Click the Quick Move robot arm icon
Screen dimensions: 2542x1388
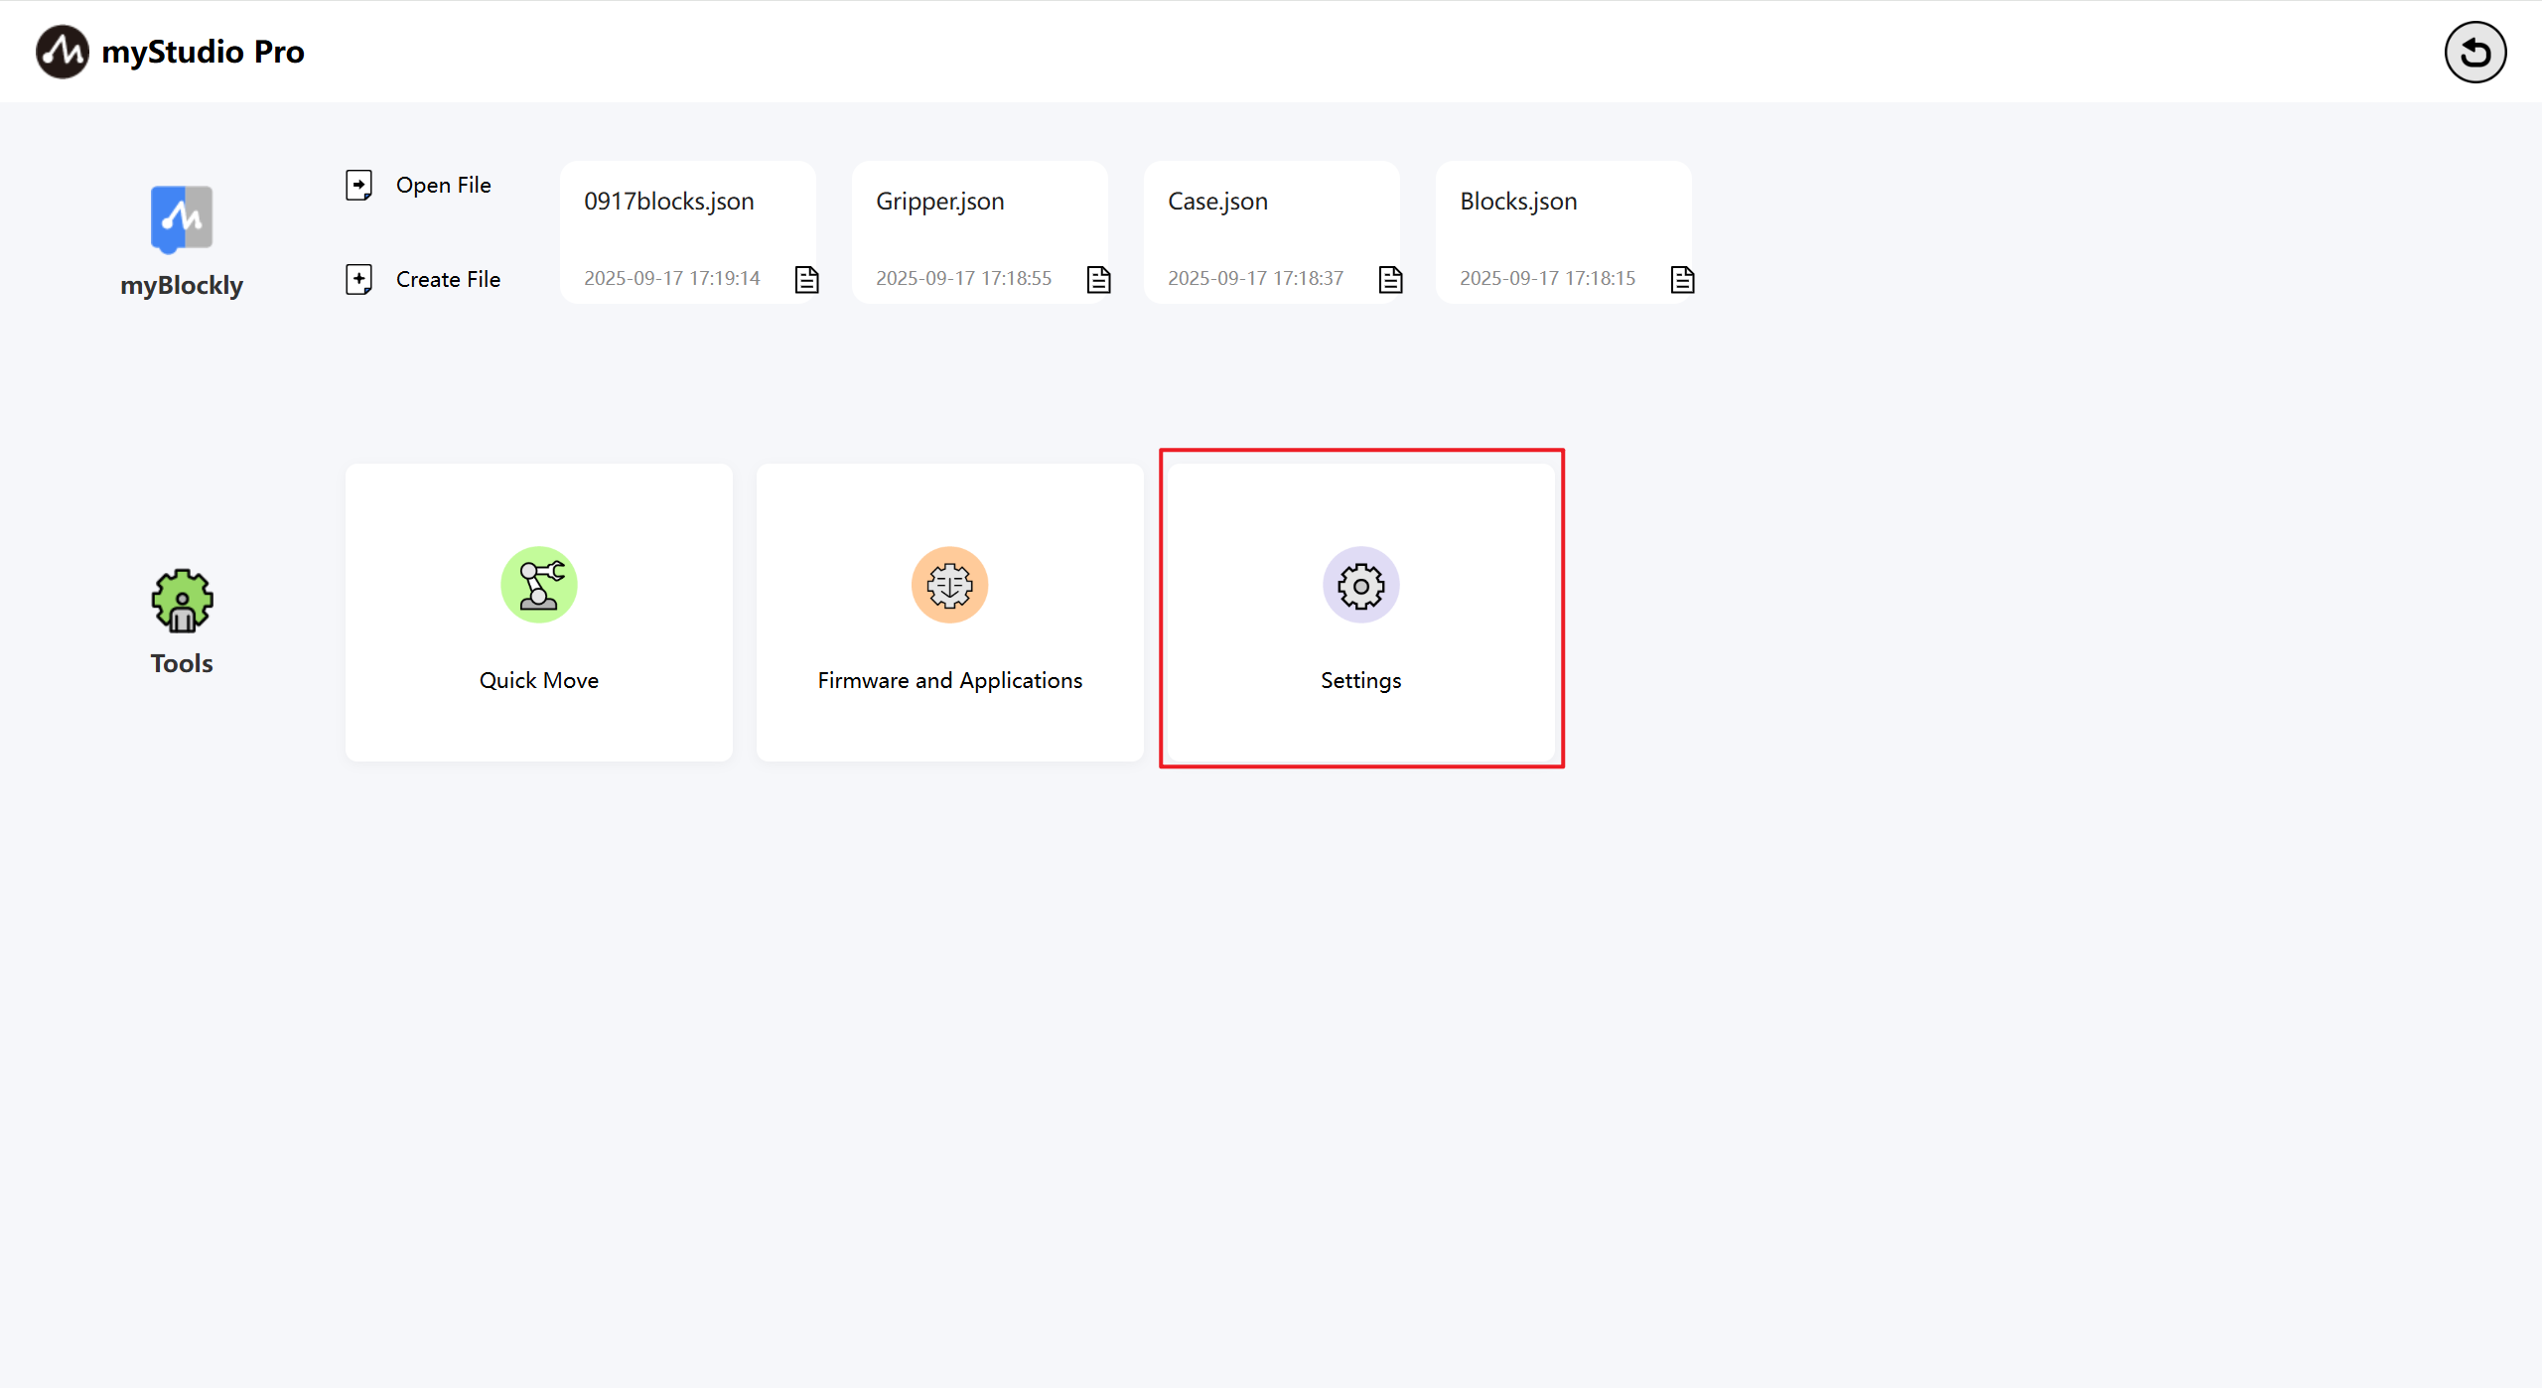[x=538, y=585]
